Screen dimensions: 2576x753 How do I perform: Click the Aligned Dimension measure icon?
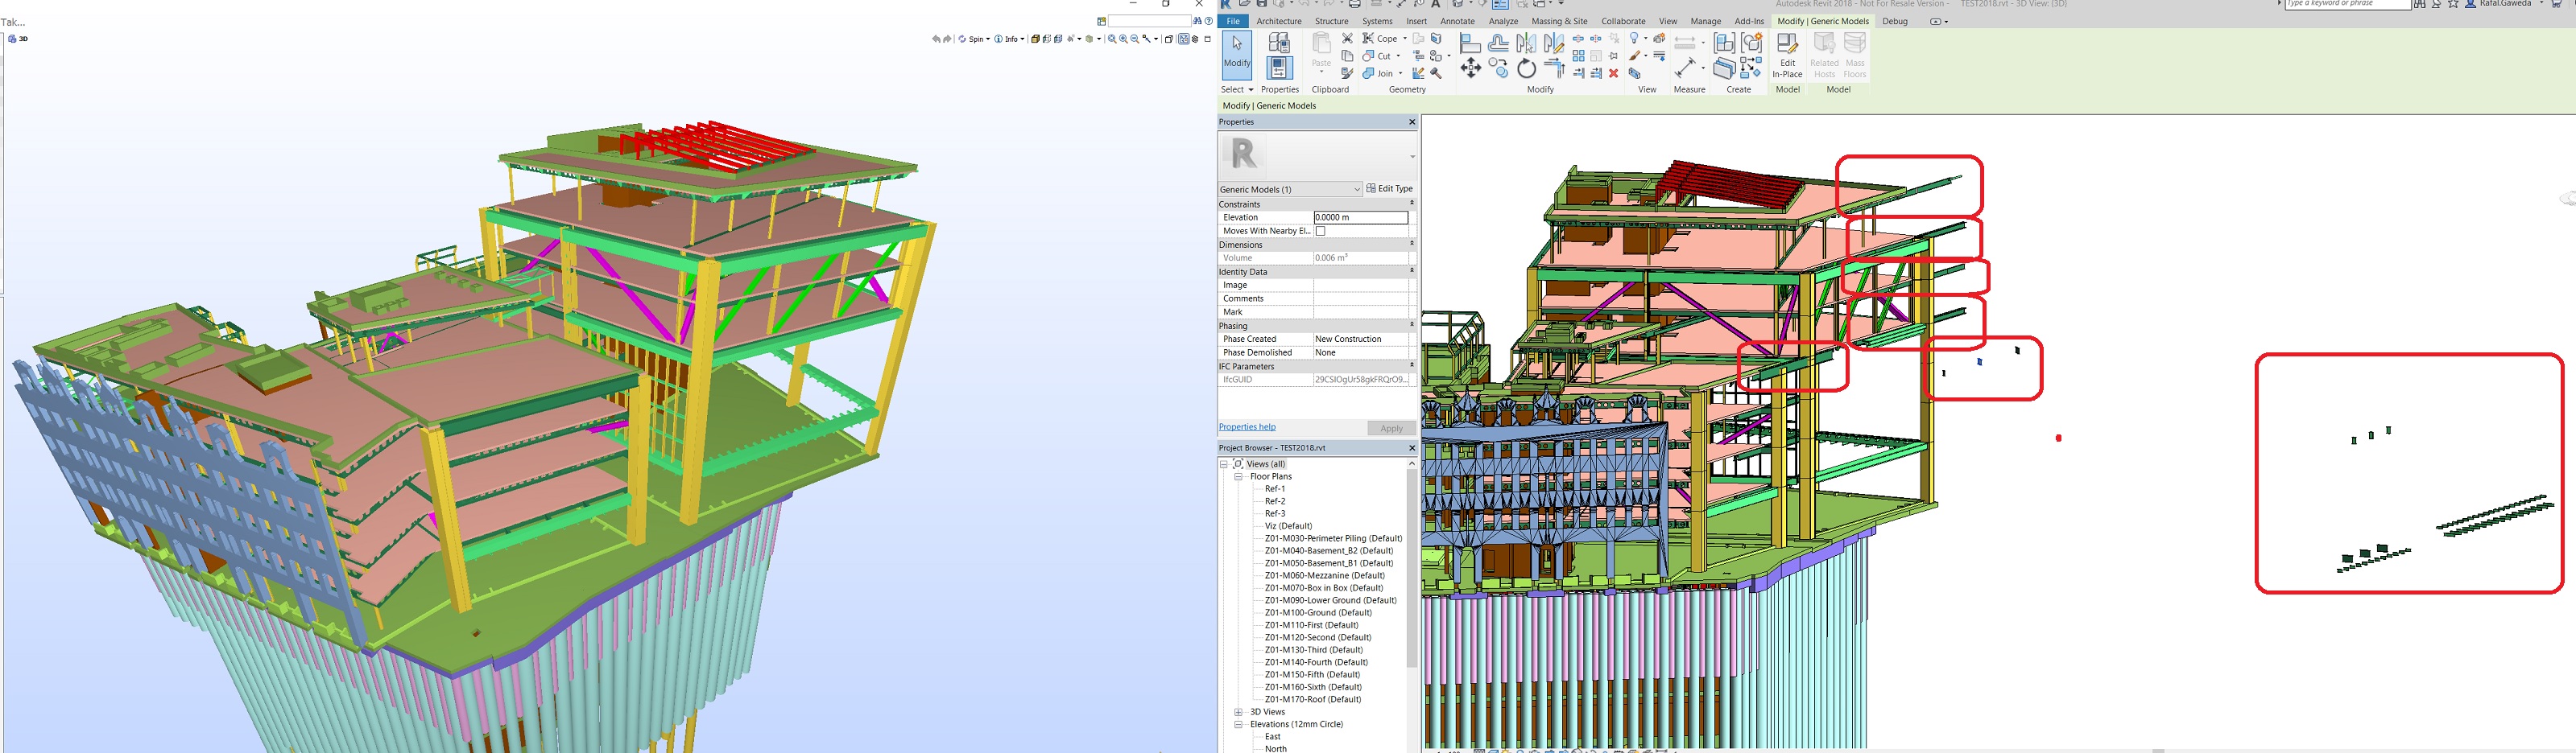tap(1685, 67)
